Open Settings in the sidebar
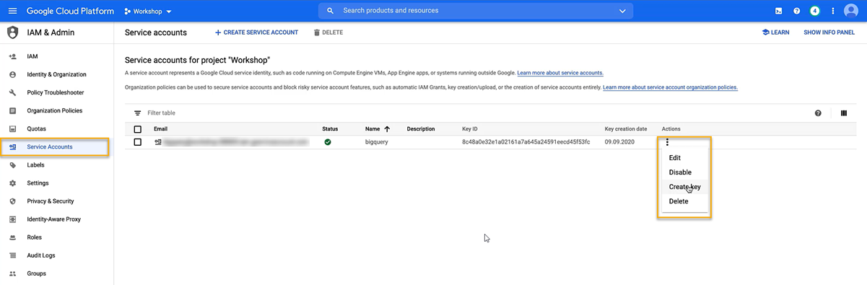This screenshot has height=285, width=867. 38,183
